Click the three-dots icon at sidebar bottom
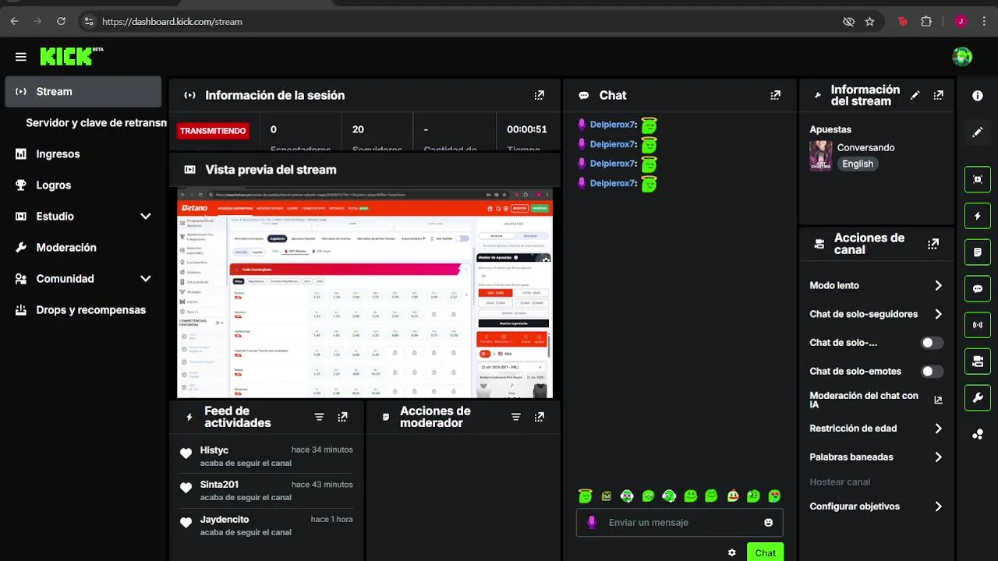Viewport: 998px width, 561px height. point(978,434)
